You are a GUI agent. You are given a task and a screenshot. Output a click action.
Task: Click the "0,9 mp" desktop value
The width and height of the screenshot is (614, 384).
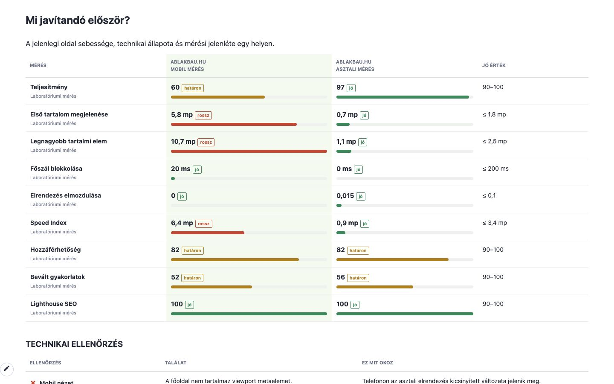point(347,223)
